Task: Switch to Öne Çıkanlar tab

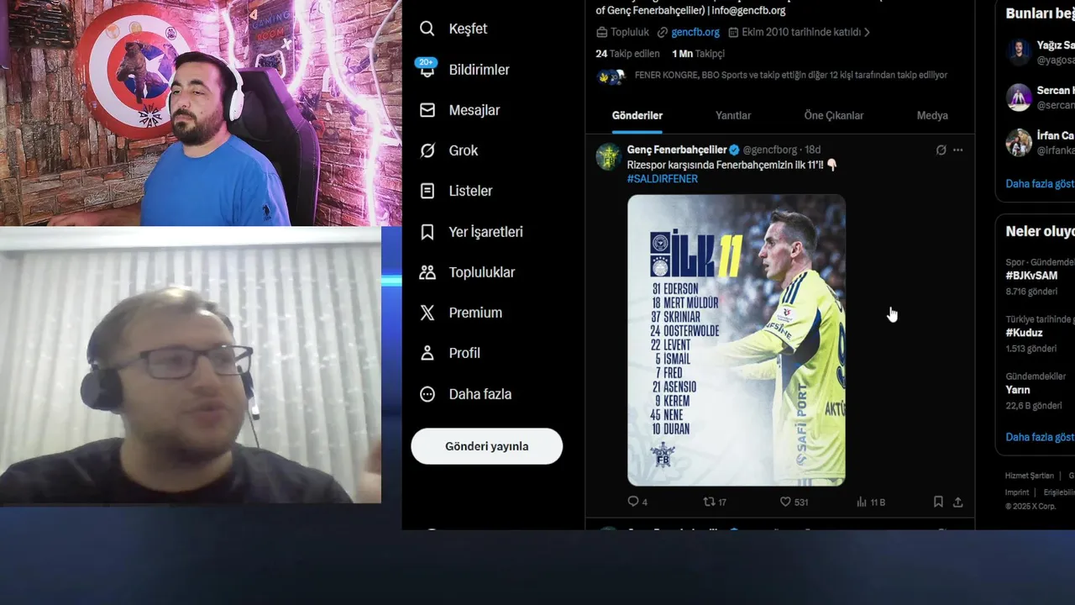Action: pyautogui.click(x=834, y=115)
